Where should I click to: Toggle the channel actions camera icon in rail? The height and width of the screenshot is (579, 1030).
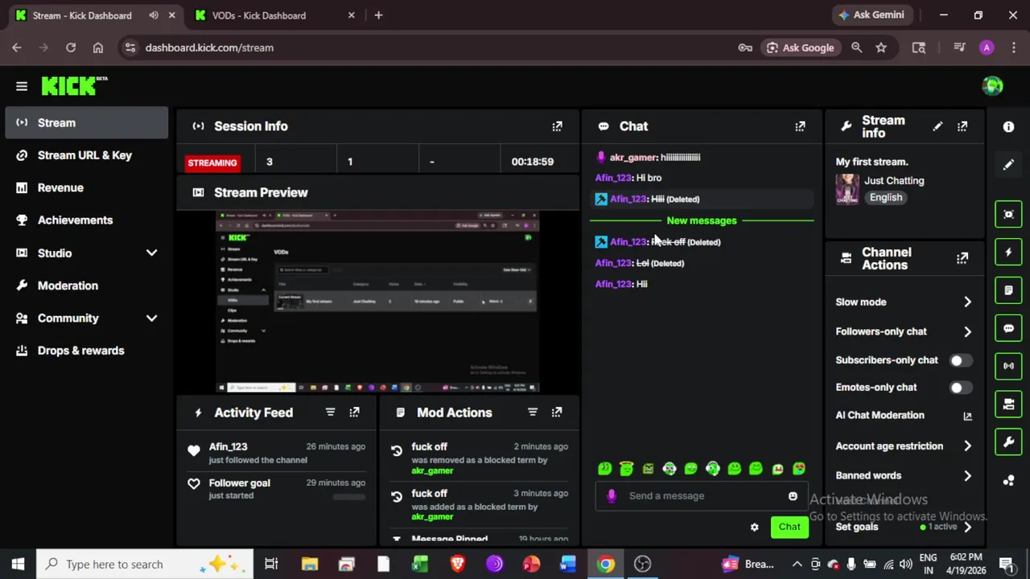[1008, 404]
